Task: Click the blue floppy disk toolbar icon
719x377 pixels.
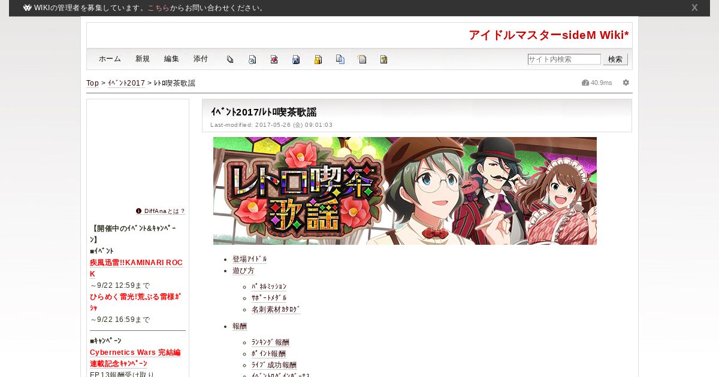Action: [x=296, y=59]
